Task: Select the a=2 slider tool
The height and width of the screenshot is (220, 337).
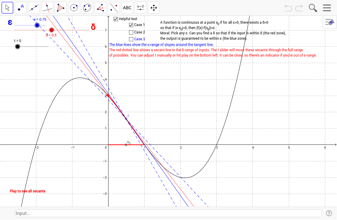Action: [140, 8]
